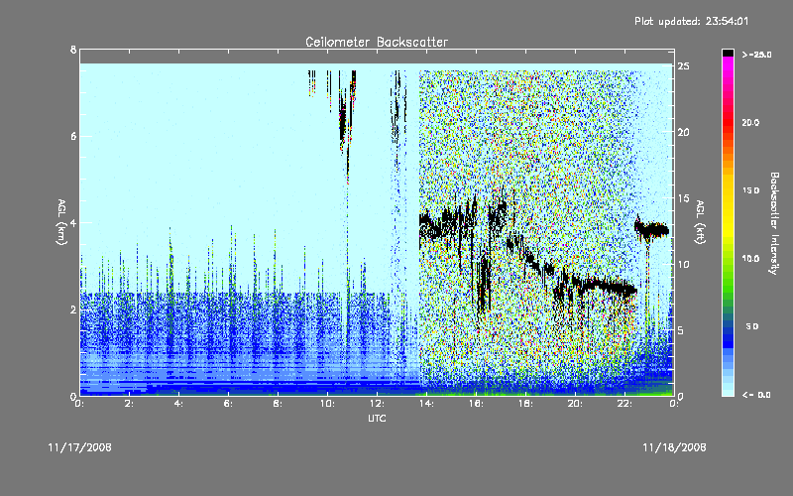Screen dimensions: 793x496
Task: Click the "15.0" colorbar value
Action: pyautogui.click(x=750, y=190)
